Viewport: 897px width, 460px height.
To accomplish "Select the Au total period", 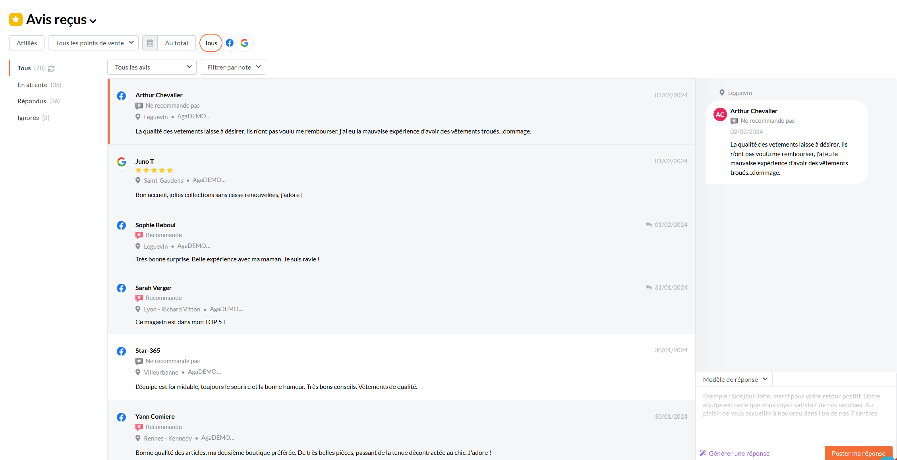I will tap(176, 43).
